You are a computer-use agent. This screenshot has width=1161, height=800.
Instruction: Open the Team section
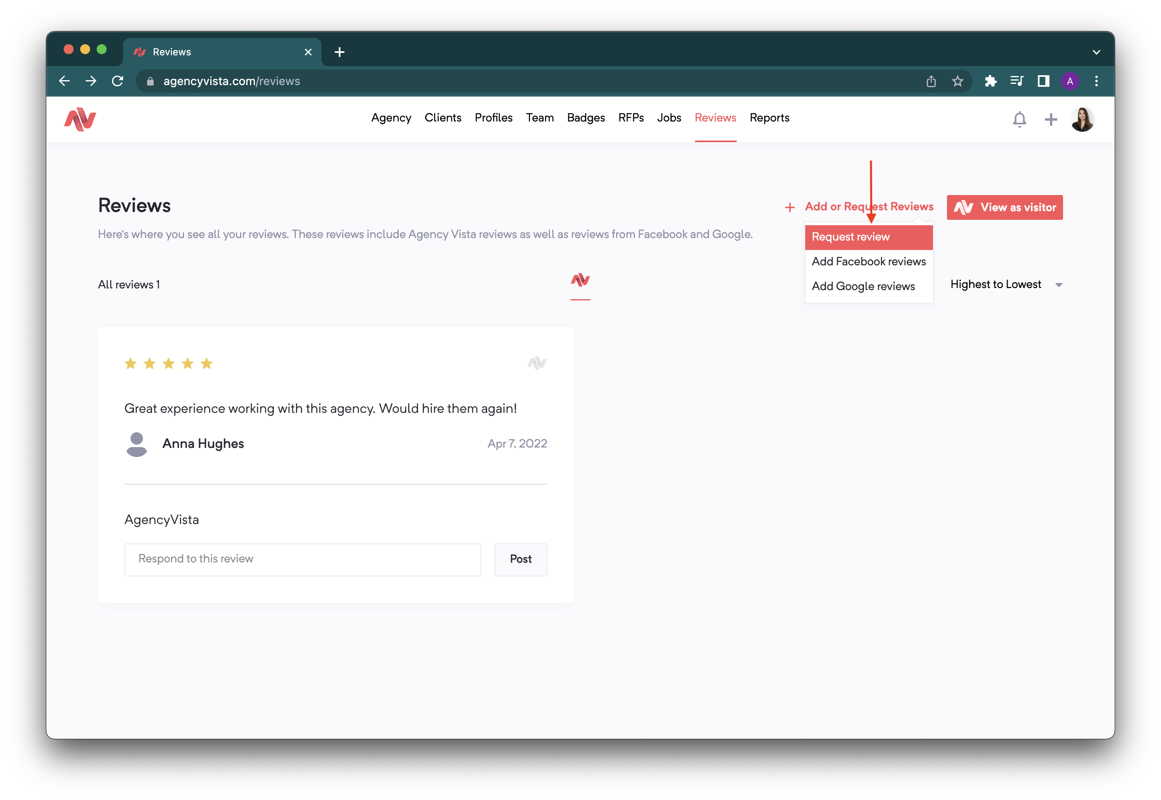coord(540,118)
